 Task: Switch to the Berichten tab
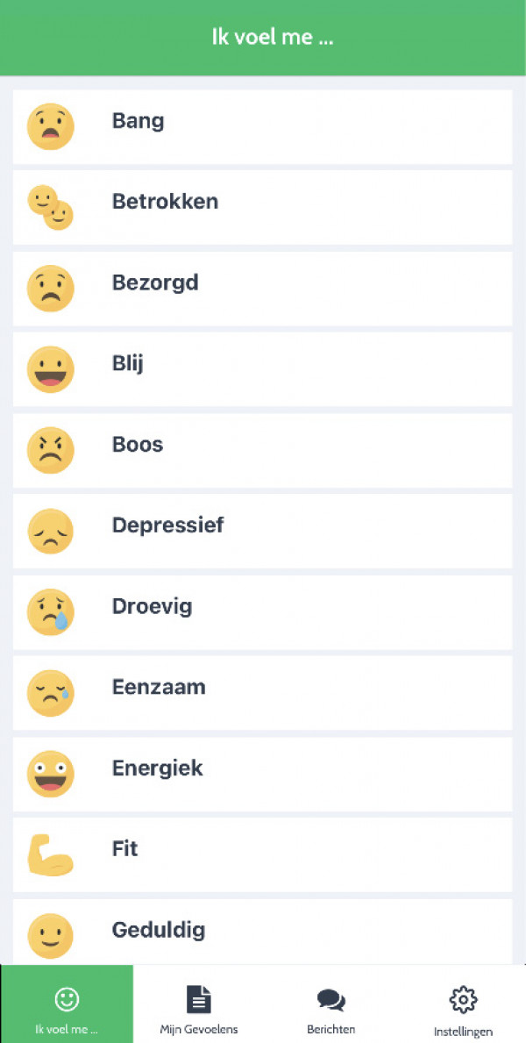(x=331, y=1009)
